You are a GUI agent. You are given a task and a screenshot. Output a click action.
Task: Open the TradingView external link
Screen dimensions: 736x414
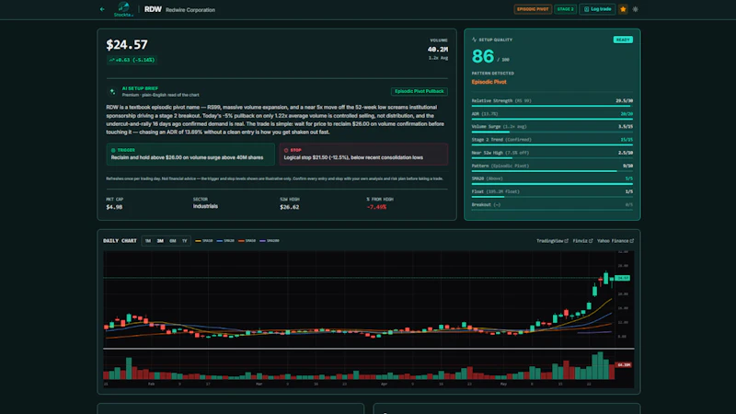pyautogui.click(x=552, y=241)
